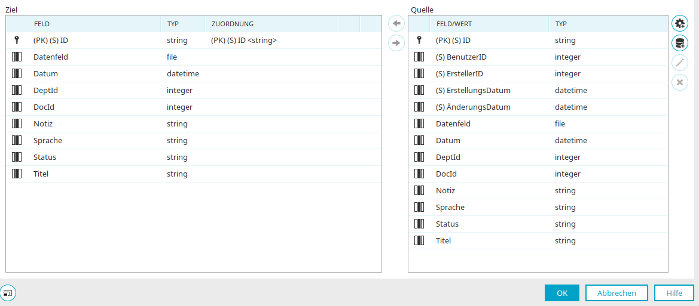This screenshot has width=699, height=306.
Task: Select the DocId field in Quelle
Action: [446, 174]
